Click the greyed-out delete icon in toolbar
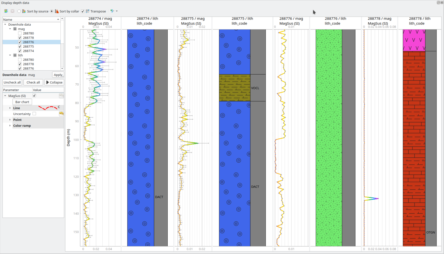This screenshot has width=444, height=254. click(x=12, y=11)
